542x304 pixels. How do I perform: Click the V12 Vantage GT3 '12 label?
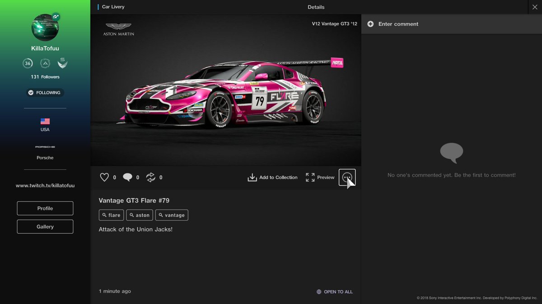tap(334, 24)
